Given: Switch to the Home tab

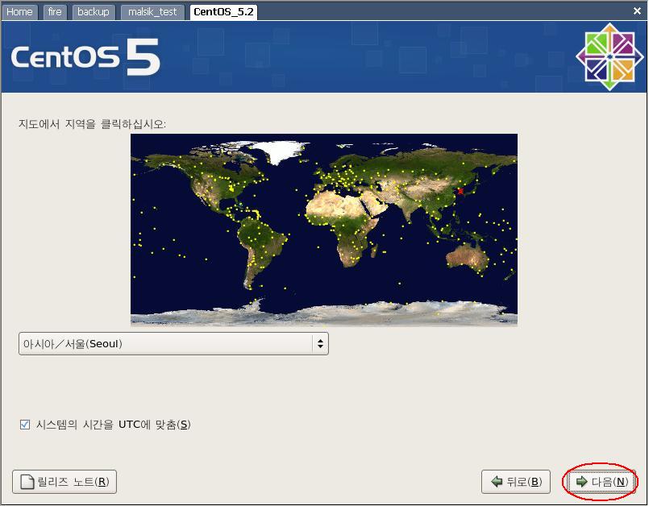Looking at the screenshot, I should [x=19, y=12].
